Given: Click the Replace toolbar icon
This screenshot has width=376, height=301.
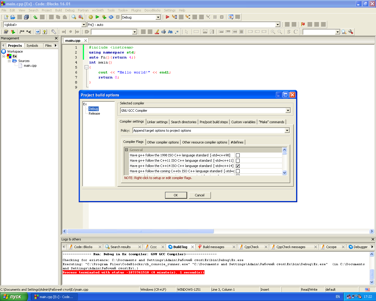Looking at the screenshot, I should (81, 17).
